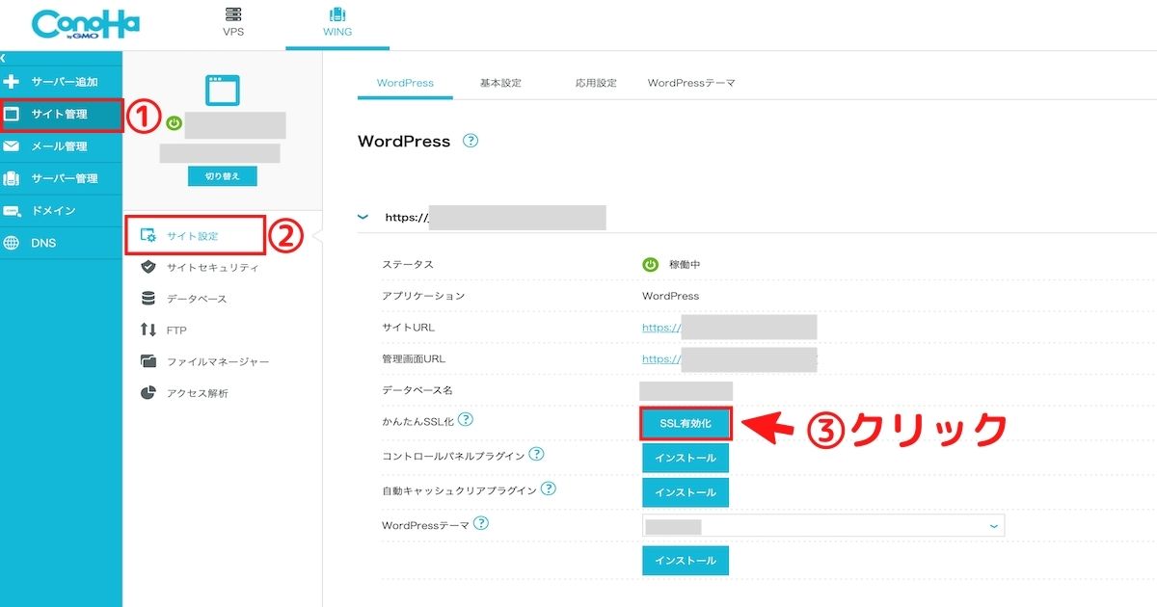Open the WordPressテーマ dropdown

(823, 525)
